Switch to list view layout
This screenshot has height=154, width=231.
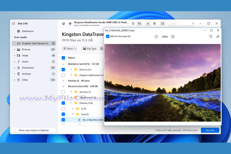[x=148, y=23]
